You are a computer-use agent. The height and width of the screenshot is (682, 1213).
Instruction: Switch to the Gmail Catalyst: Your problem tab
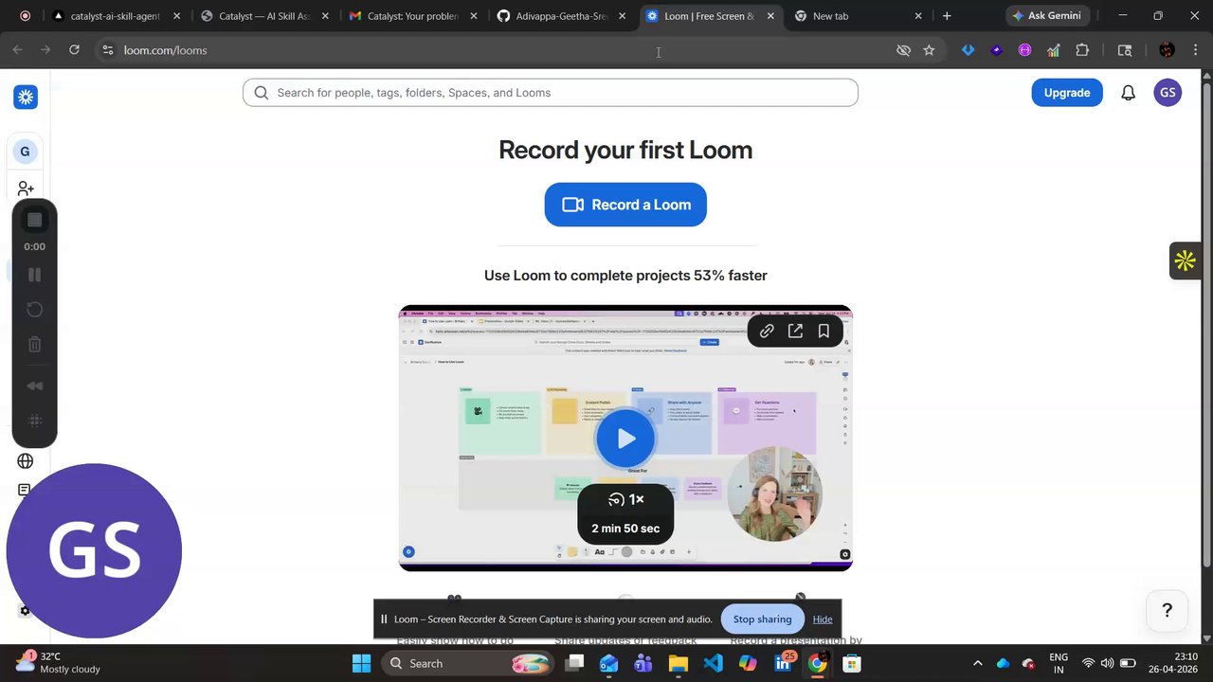pos(412,16)
